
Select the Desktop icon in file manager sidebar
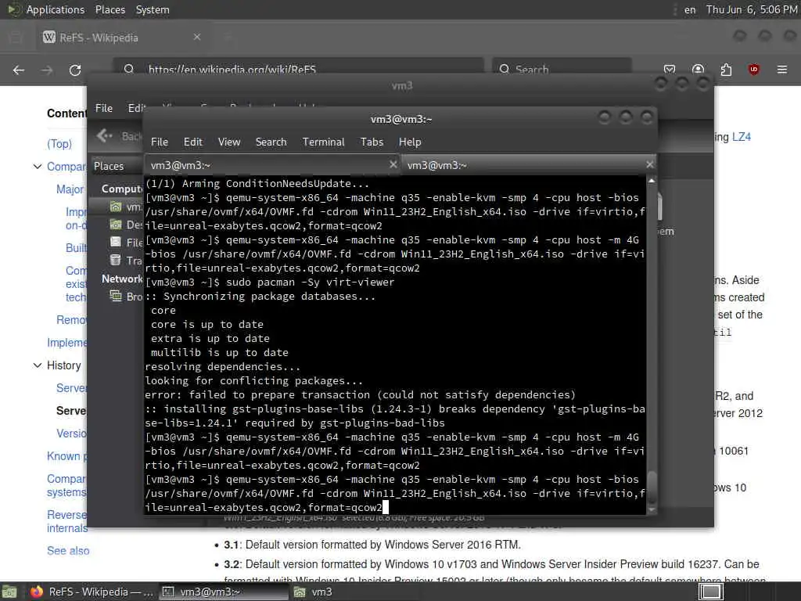[116, 225]
